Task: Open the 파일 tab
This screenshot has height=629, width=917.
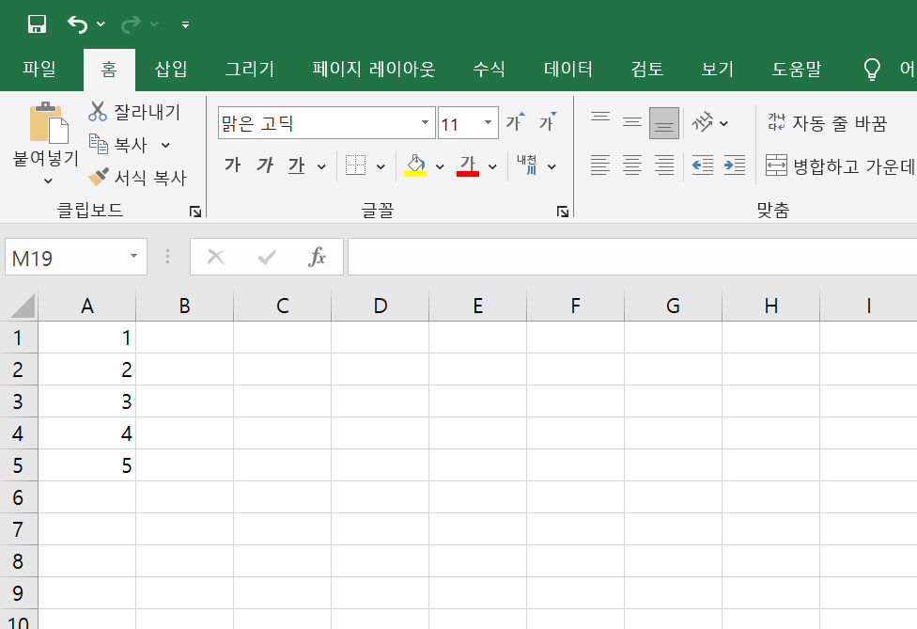Action: click(39, 69)
